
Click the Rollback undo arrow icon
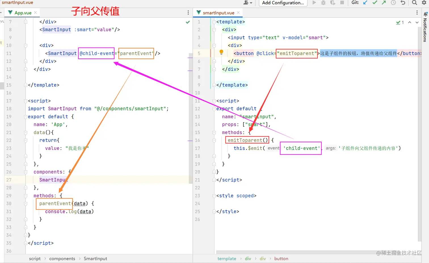pyautogui.click(x=403, y=3)
